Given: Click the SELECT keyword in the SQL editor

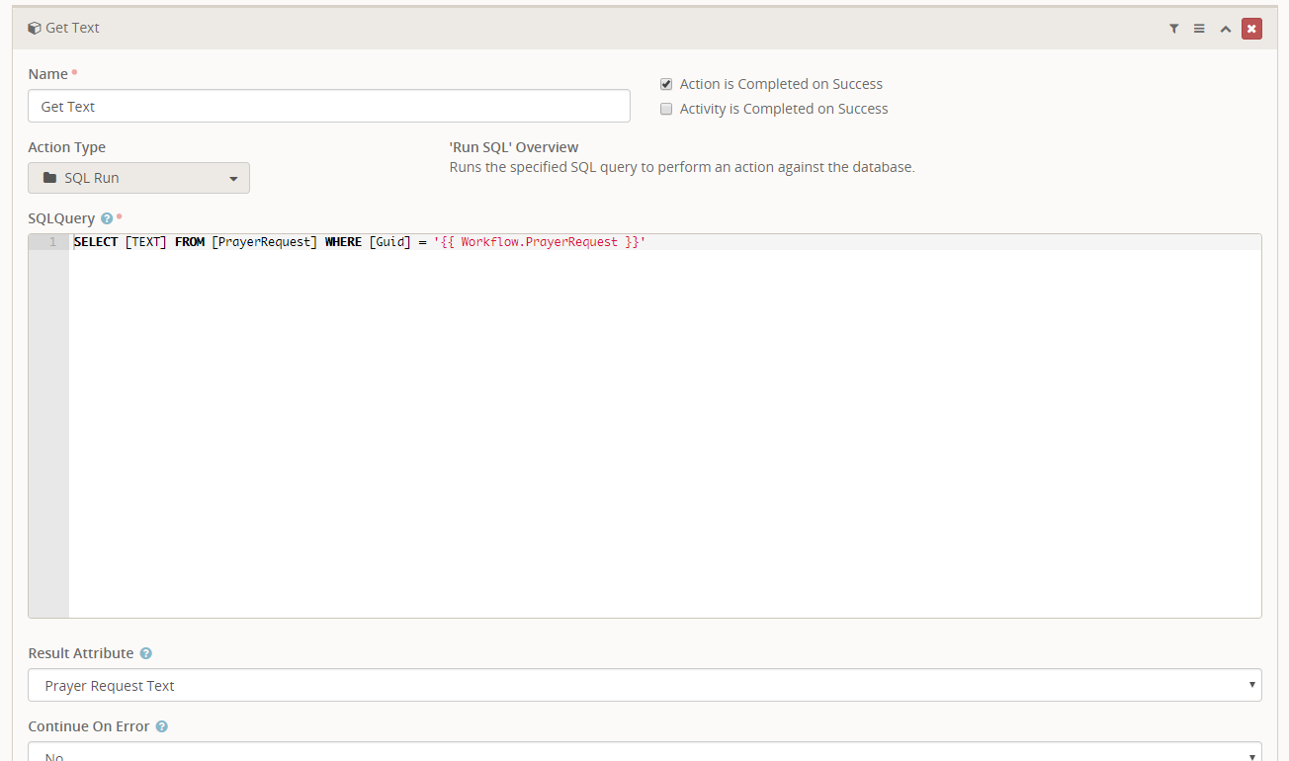Looking at the screenshot, I should [96, 242].
